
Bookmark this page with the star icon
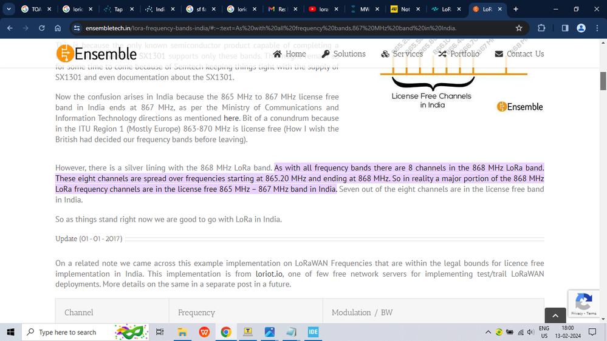click(519, 28)
